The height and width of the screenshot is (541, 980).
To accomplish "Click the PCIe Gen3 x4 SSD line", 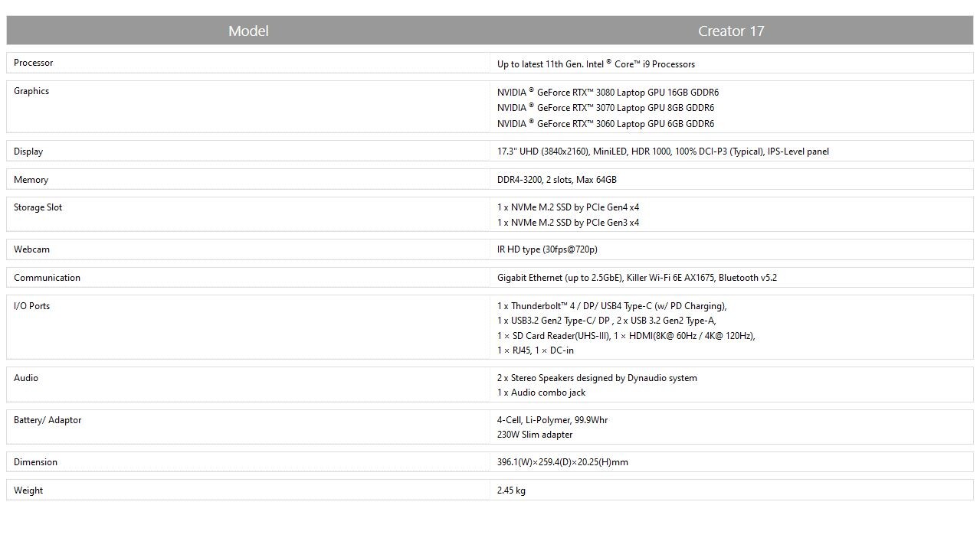I will point(568,223).
